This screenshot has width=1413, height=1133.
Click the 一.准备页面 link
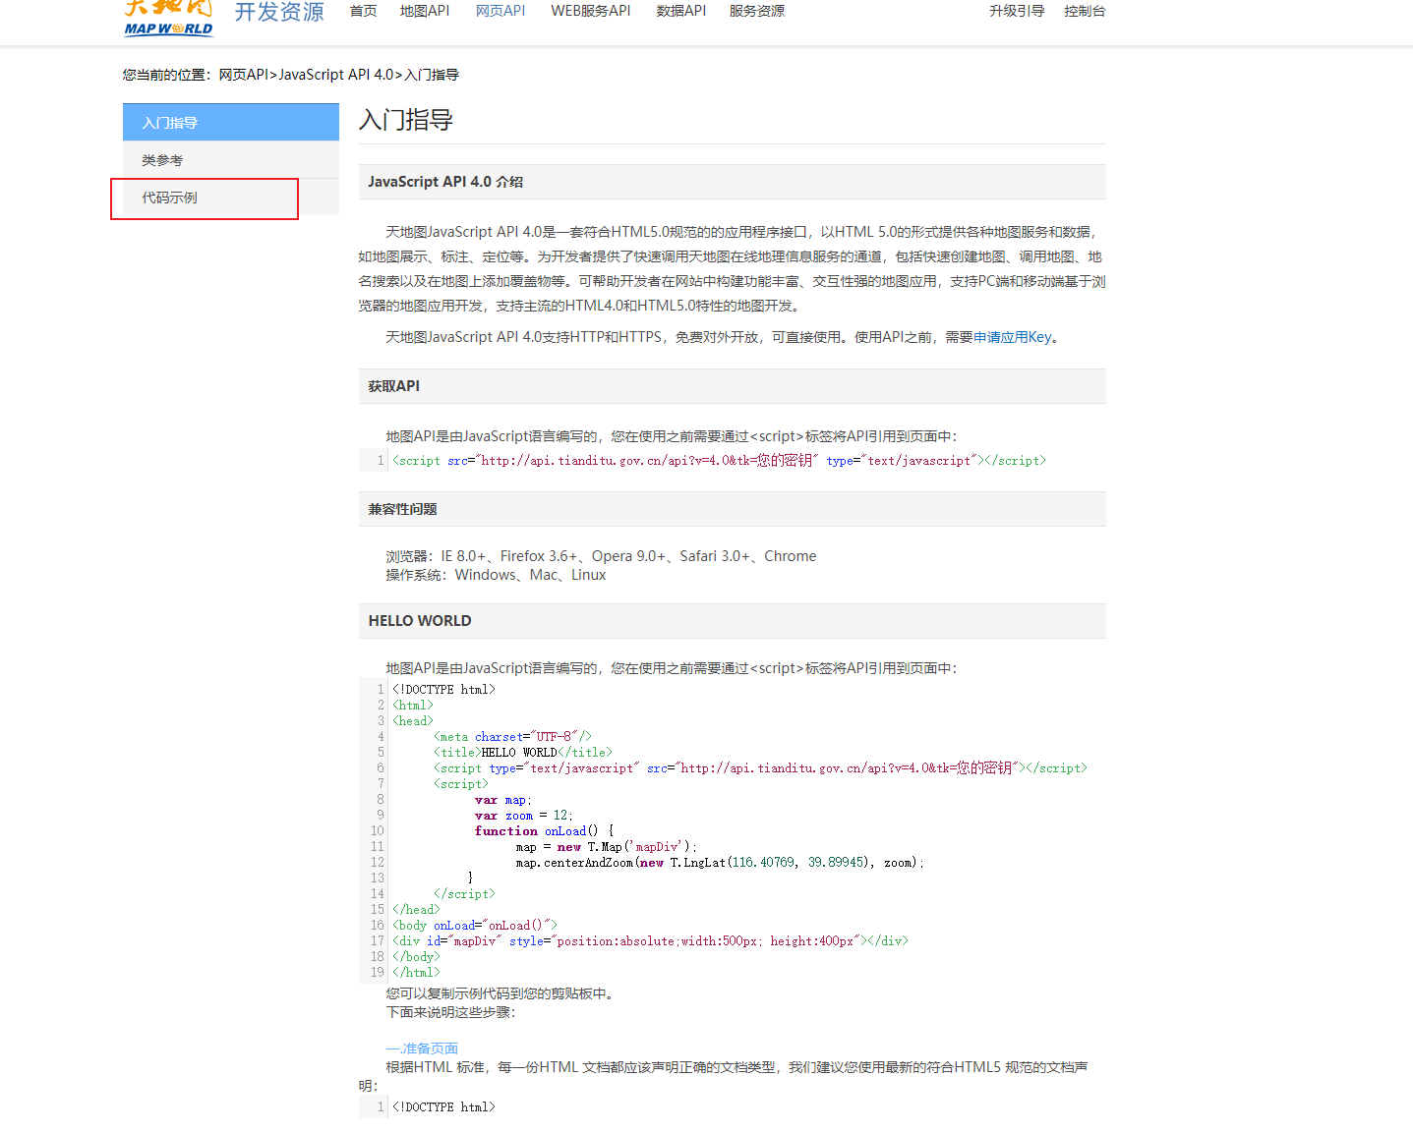[422, 1048]
